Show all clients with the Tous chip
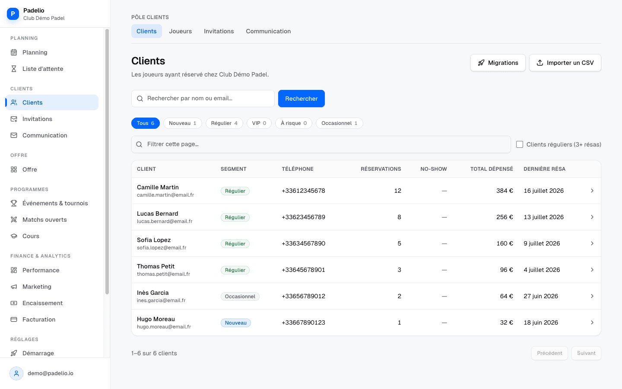622x389 pixels. (x=146, y=123)
